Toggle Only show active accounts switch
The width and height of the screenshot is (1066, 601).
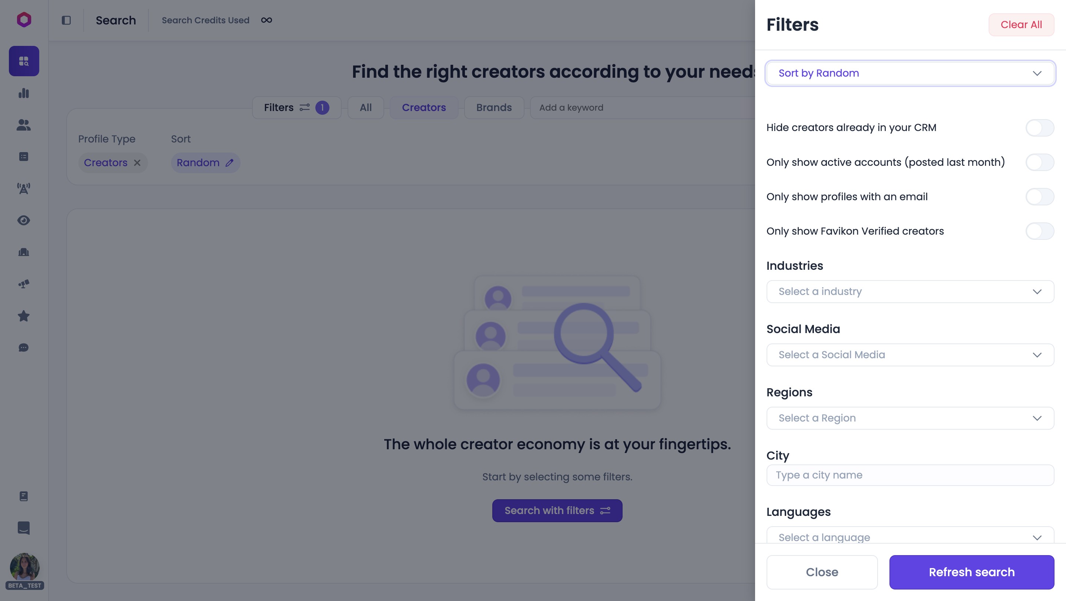1039,162
